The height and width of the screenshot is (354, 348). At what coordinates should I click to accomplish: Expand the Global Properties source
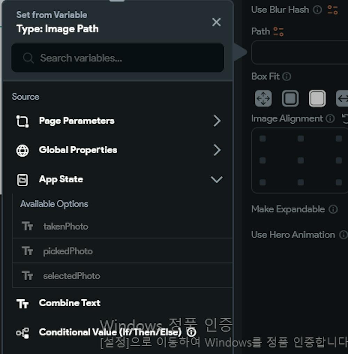click(x=118, y=150)
